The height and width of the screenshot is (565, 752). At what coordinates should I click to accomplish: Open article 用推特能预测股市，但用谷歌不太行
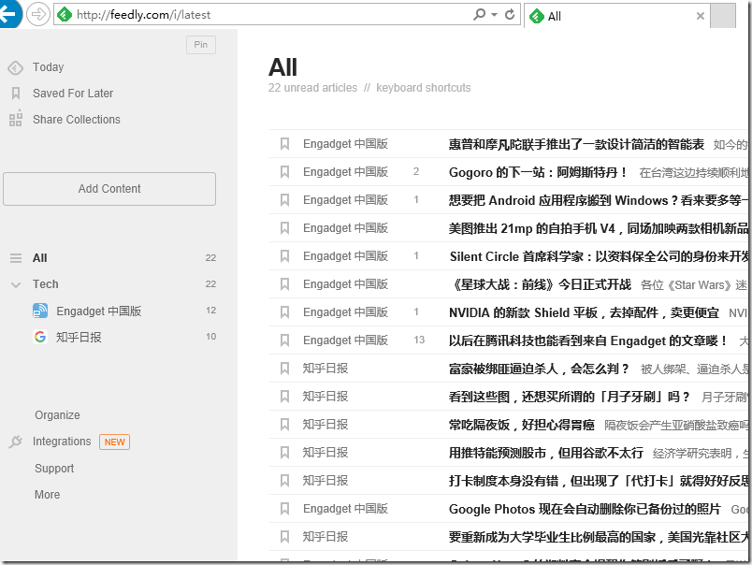pyautogui.click(x=546, y=453)
